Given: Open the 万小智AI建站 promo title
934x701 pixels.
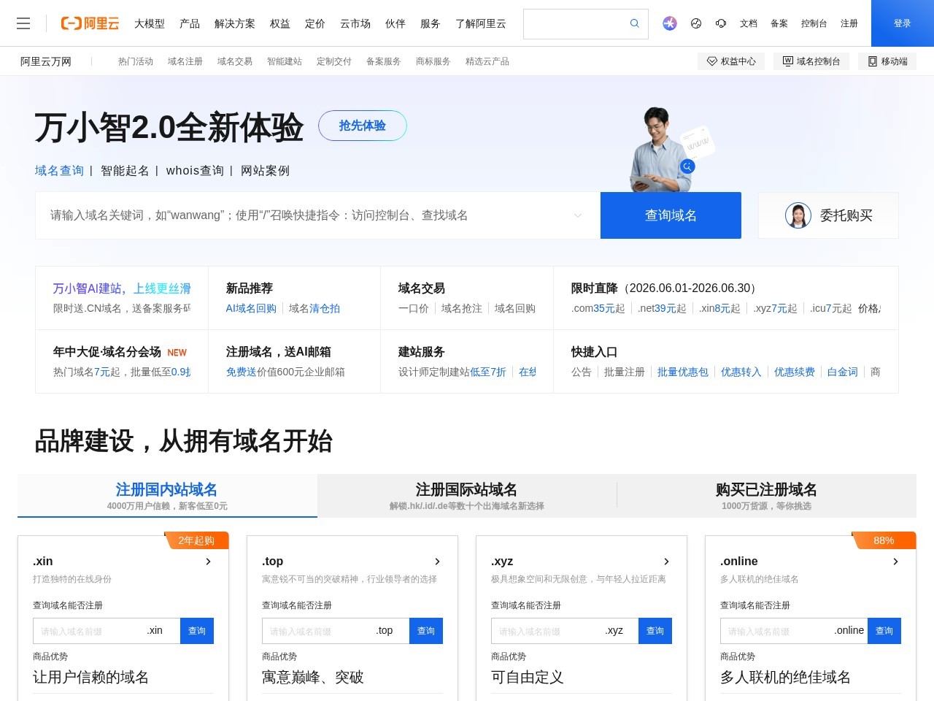Looking at the screenshot, I should 122,288.
